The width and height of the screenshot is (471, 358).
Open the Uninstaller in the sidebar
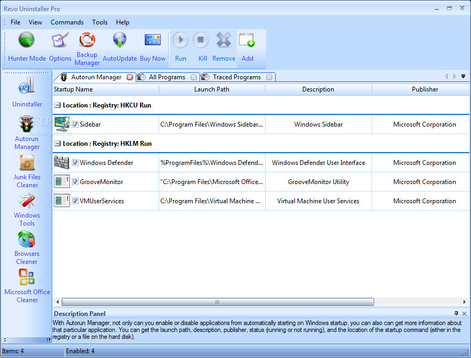tap(27, 92)
